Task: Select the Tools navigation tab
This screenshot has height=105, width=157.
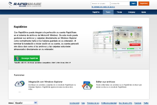Action: (108, 12)
